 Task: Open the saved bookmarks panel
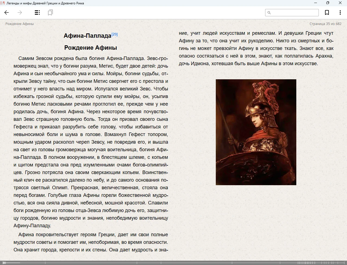[50, 12]
